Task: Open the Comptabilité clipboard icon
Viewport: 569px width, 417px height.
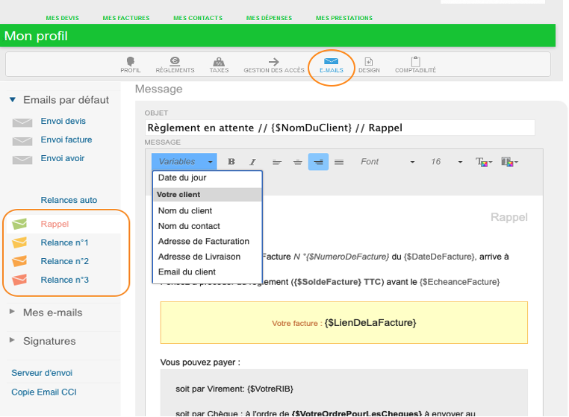Action: pyautogui.click(x=415, y=61)
